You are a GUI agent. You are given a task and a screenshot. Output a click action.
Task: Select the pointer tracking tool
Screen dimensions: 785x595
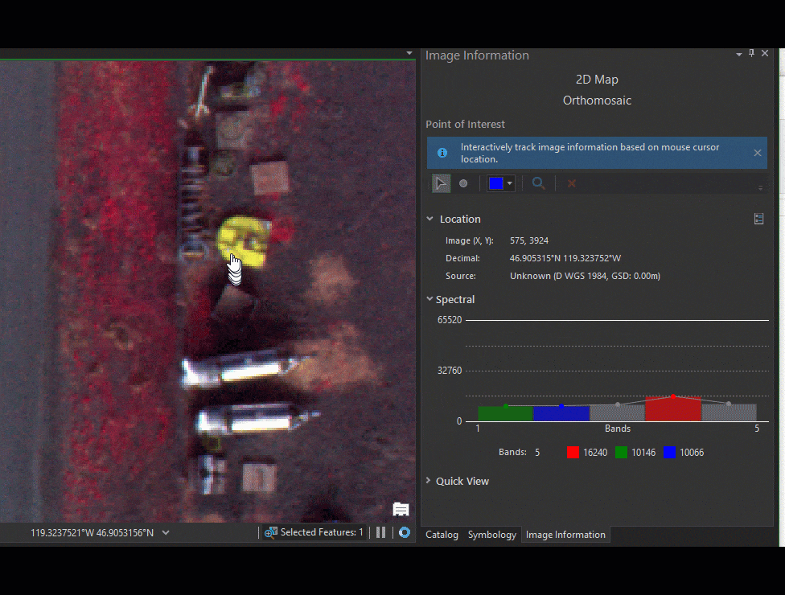point(441,183)
